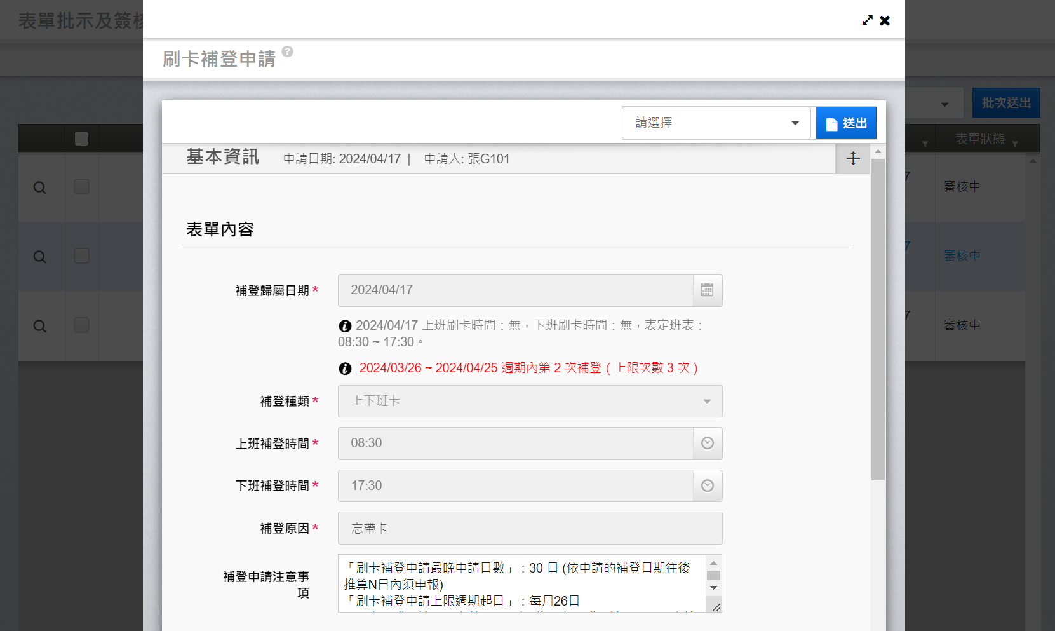Toggle the select-all checkbox in table header
The width and height of the screenshot is (1055, 631).
[x=81, y=139]
